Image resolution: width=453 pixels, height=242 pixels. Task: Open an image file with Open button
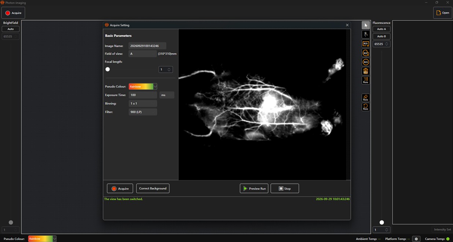tap(443, 13)
